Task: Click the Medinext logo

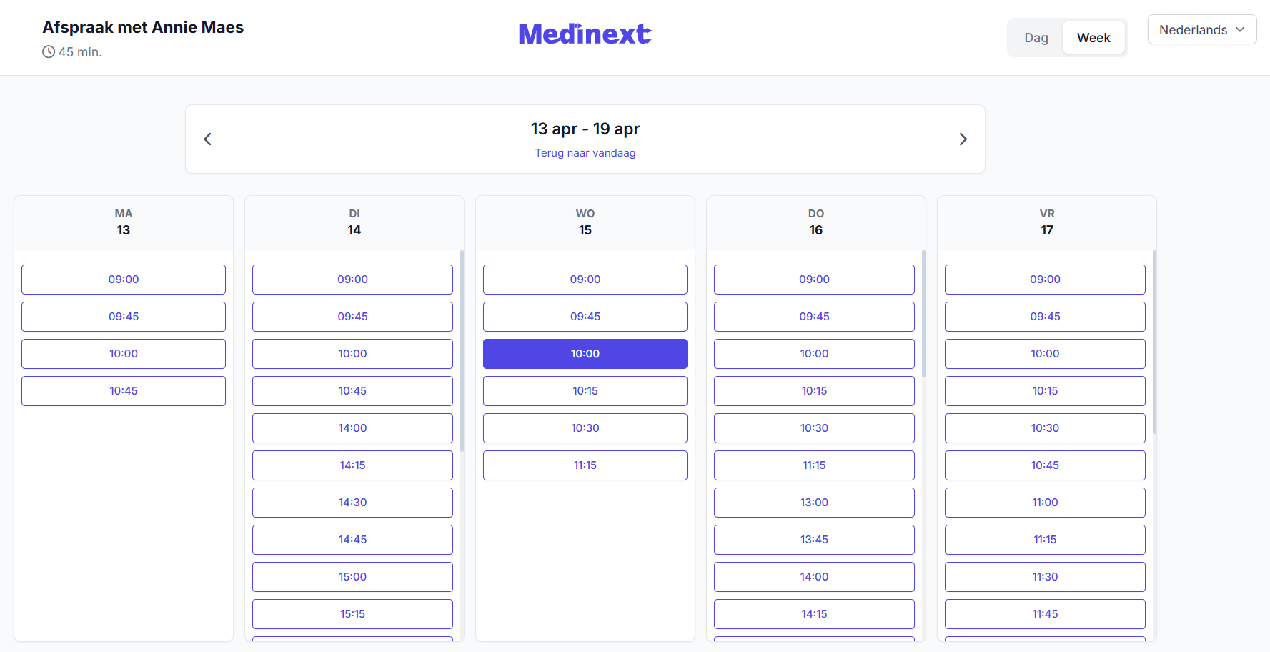Action: 585,34
